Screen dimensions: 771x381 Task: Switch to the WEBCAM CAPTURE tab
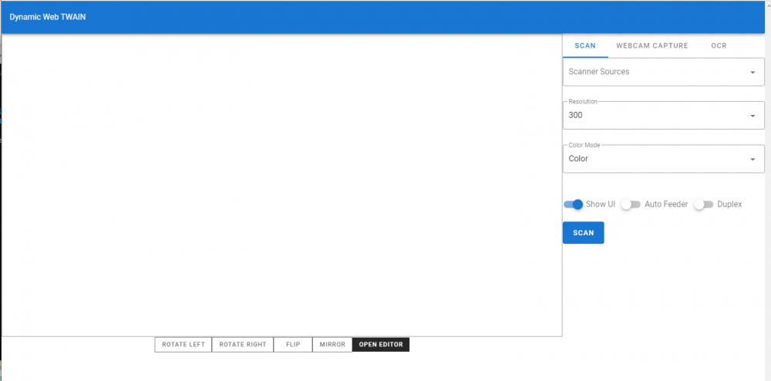[651, 46]
